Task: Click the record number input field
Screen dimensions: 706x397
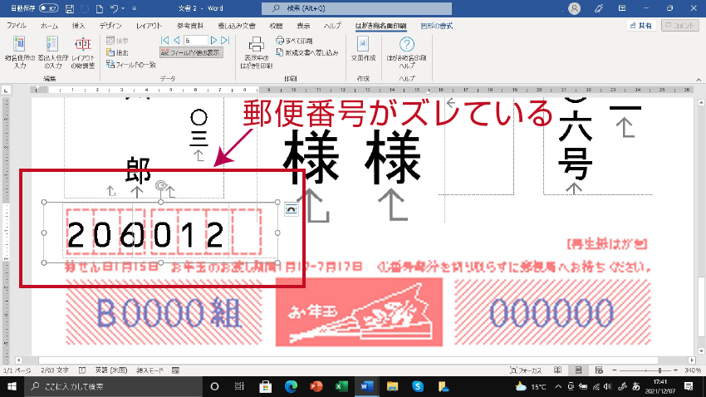Action: coord(198,40)
